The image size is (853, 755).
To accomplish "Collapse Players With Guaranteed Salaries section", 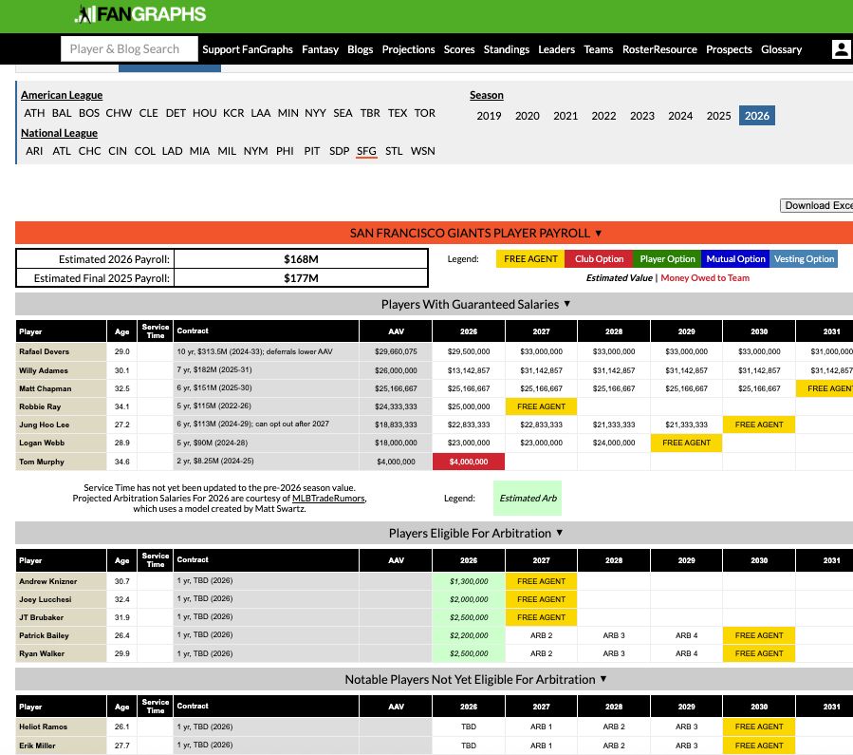I will (x=475, y=304).
